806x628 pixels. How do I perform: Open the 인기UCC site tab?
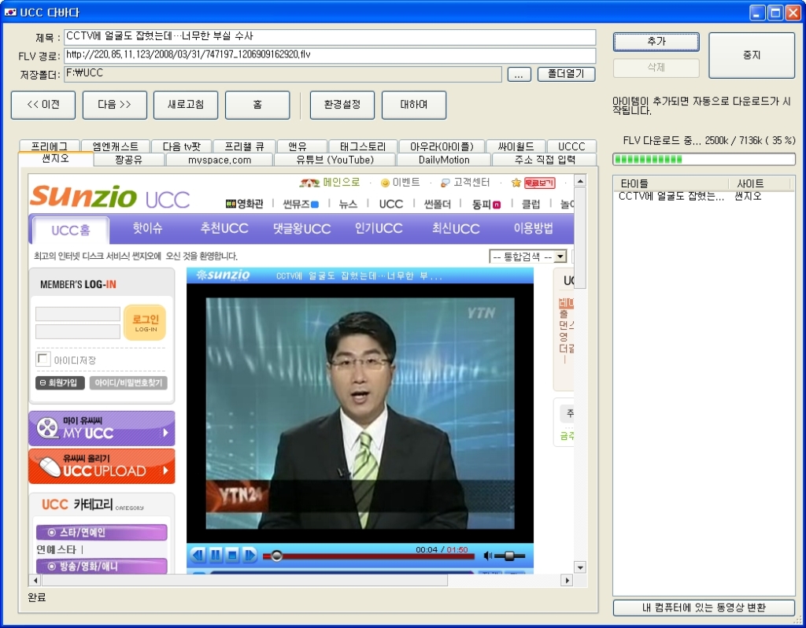(x=379, y=228)
